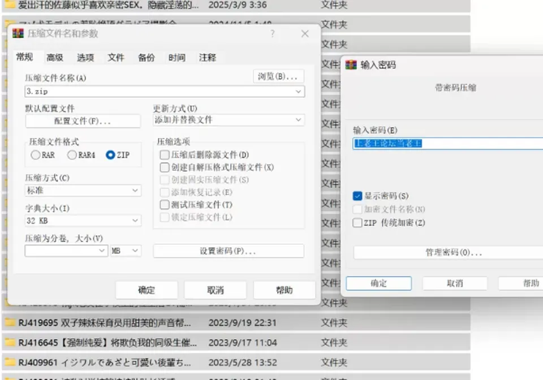Screen dimensions: 543x380
Task: Confirm with 确定 in 压缩文件名和参数 dialog
Action: pyautogui.click(x=146, y=290)
